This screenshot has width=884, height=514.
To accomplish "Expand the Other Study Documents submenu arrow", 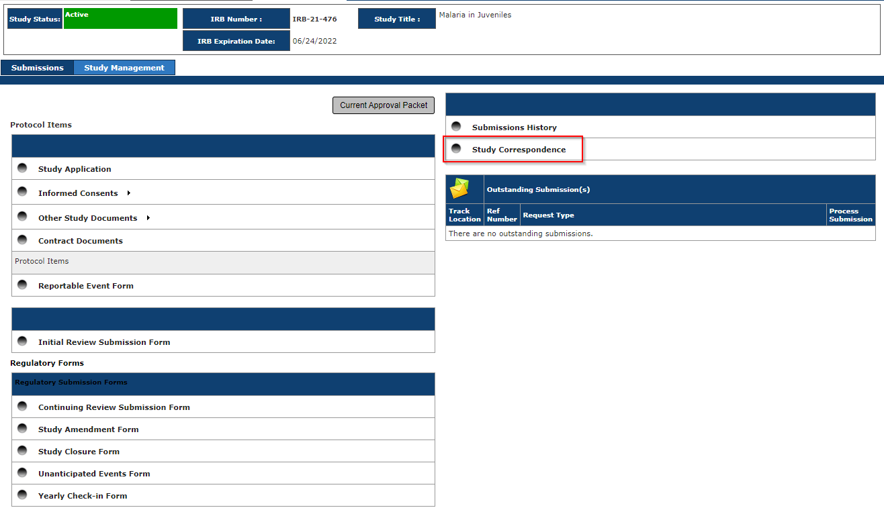I will [148, 218].
